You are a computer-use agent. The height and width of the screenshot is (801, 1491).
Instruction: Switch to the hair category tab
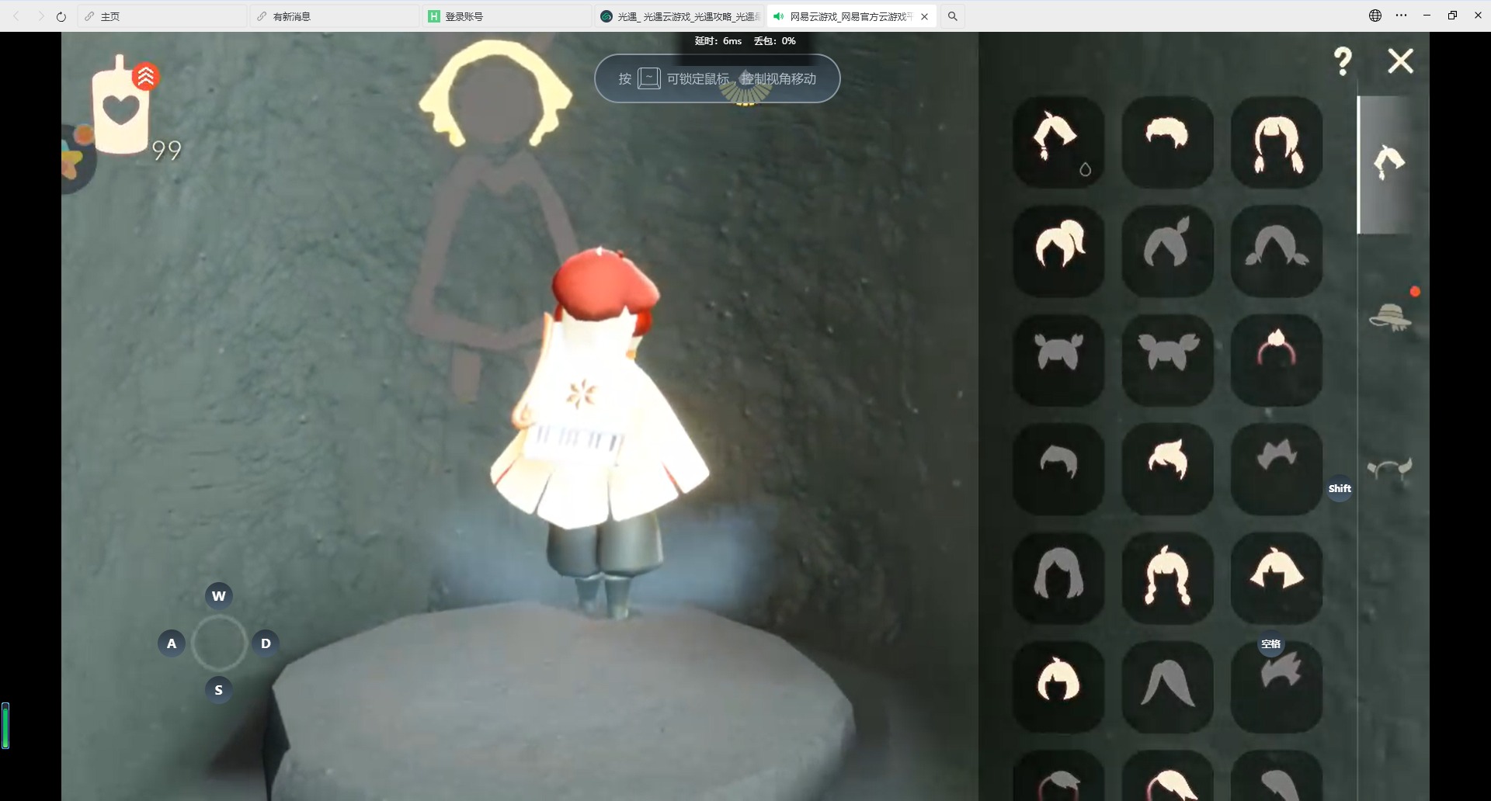click(x=1388, y=163)
